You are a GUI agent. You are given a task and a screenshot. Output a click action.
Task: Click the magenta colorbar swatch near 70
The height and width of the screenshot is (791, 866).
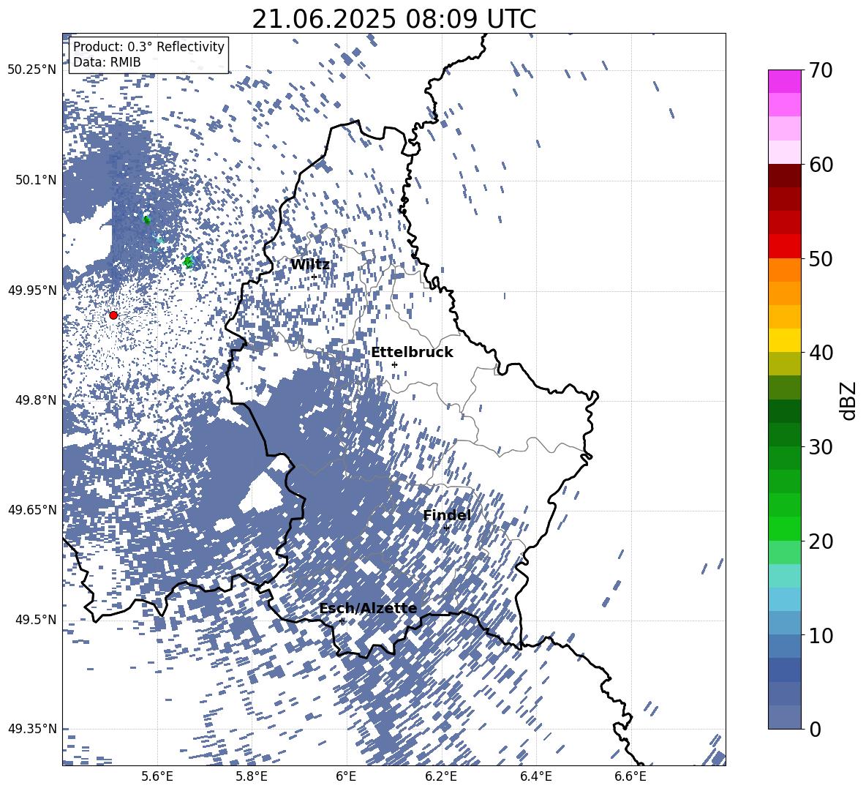click(x=784, y=81)
